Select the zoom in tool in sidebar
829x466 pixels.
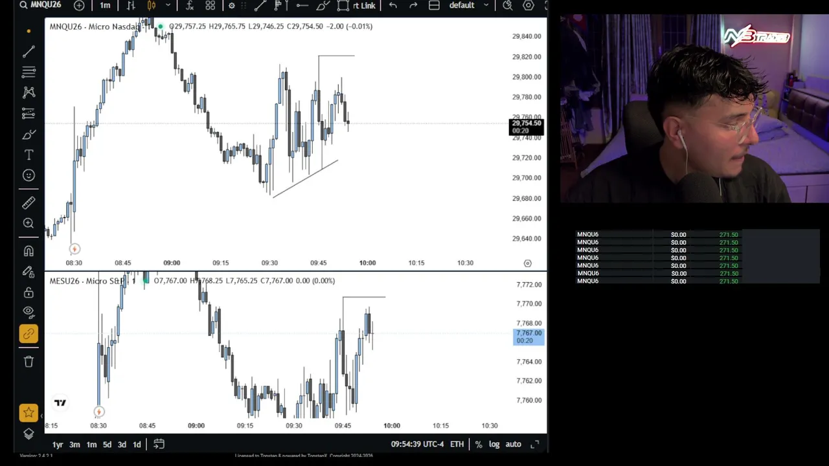[28, 223]
